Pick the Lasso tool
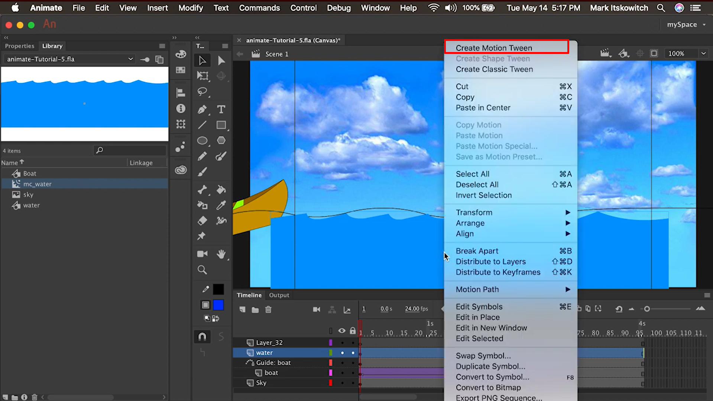 point(202,91)
